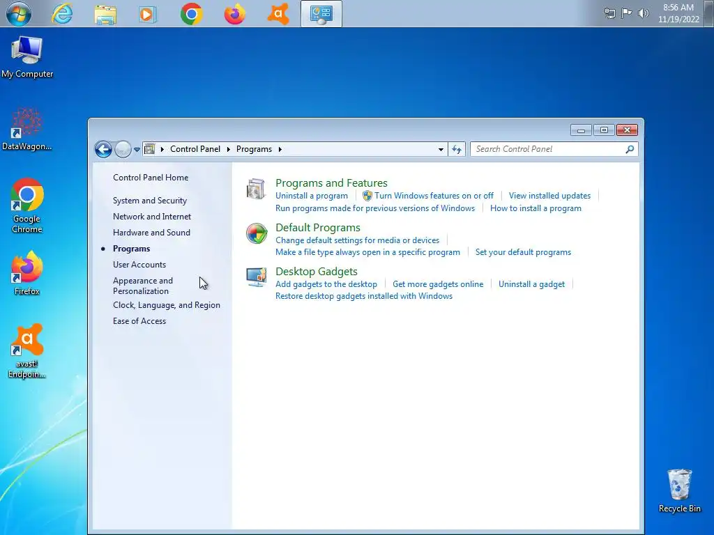Click the refresh button in address bar
The image size is (714, 535).
(x=457, y=149)
